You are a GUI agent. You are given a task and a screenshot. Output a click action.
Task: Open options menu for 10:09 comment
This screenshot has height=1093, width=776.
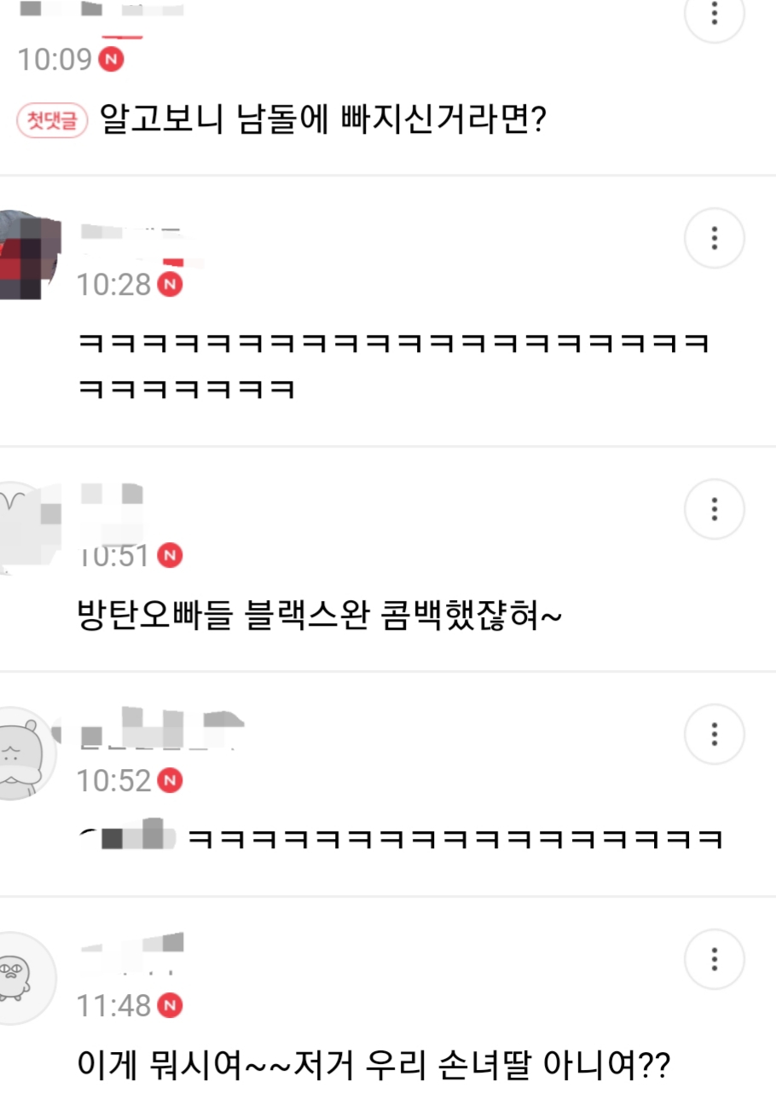click(715, 14)
